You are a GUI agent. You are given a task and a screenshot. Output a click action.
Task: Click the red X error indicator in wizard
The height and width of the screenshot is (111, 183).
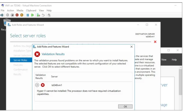155,42
